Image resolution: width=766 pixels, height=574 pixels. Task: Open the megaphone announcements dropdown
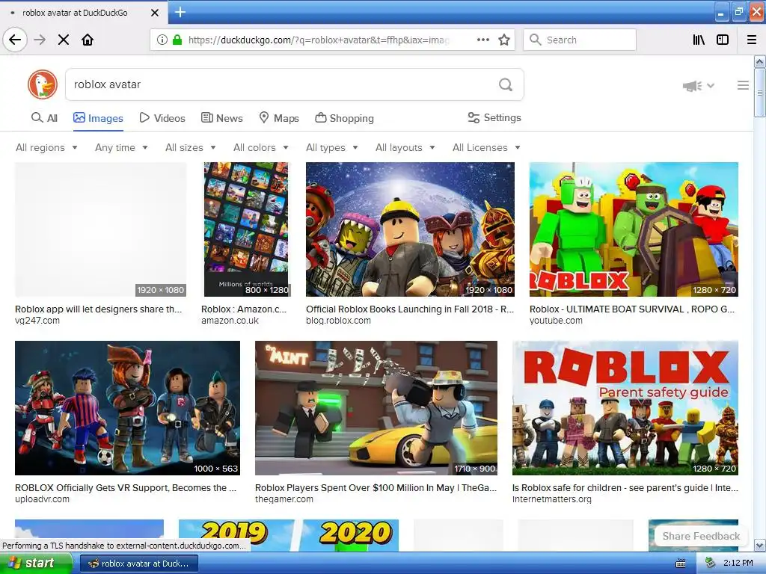point(699,86)
